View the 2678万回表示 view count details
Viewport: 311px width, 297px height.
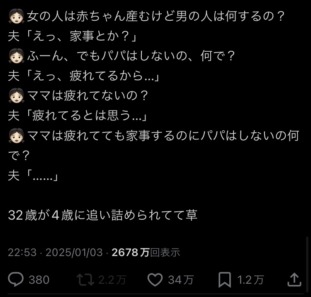point(146,252)
